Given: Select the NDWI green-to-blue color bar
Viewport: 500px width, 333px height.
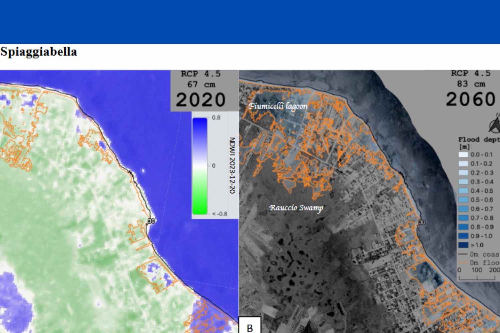Looking at the screenshot, I should point(200,166).
